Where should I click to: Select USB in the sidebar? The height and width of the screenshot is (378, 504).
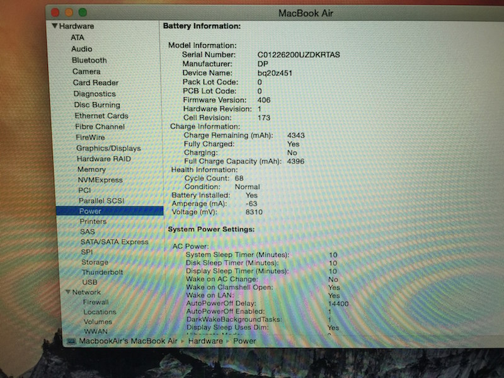pyautogui.click(x=89, y=282)
